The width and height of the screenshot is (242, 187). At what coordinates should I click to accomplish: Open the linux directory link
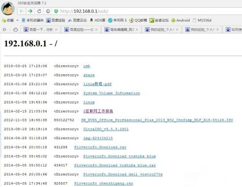point(89,102)
